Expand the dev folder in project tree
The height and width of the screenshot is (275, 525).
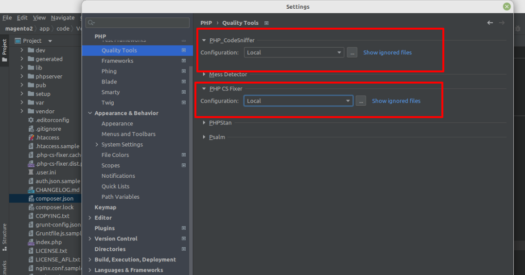(22, 50)
